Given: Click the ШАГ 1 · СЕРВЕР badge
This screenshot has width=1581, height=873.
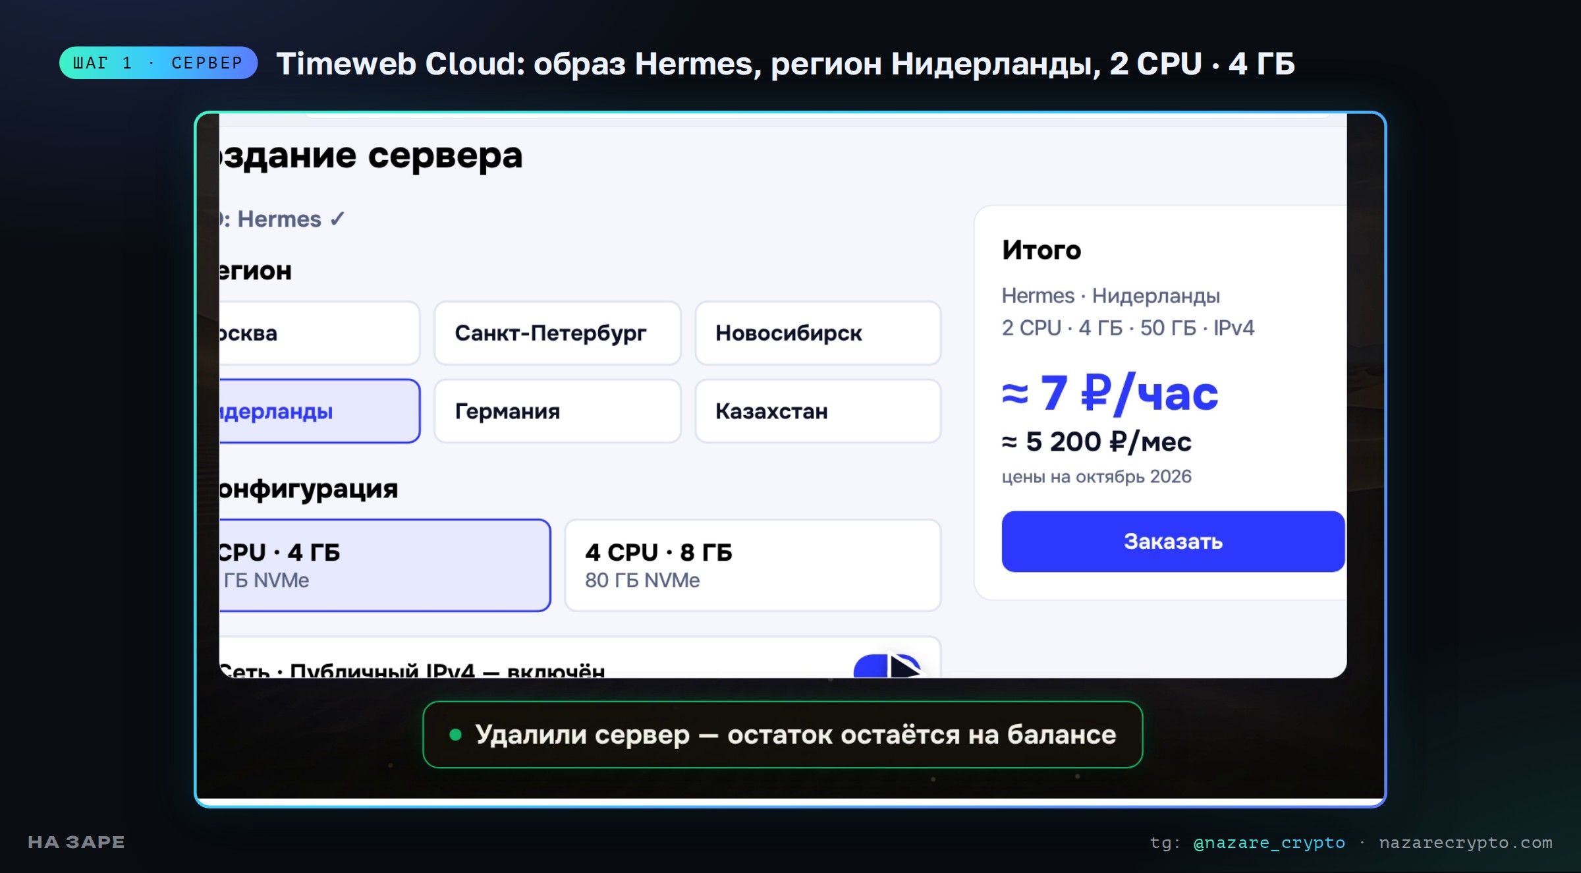Looking at the screenshot, I should coord(158,63).
